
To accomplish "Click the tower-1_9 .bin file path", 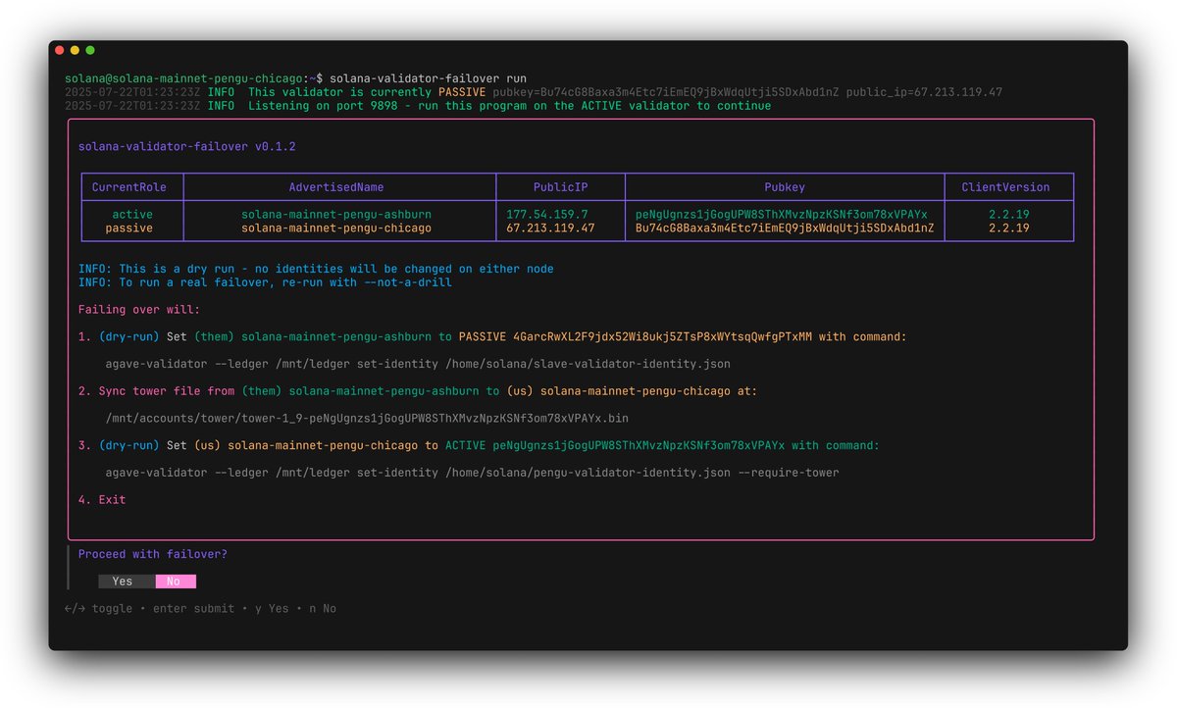I will click(x=367, y=419).
